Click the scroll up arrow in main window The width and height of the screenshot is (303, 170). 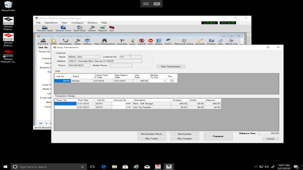tap(249, 34)
